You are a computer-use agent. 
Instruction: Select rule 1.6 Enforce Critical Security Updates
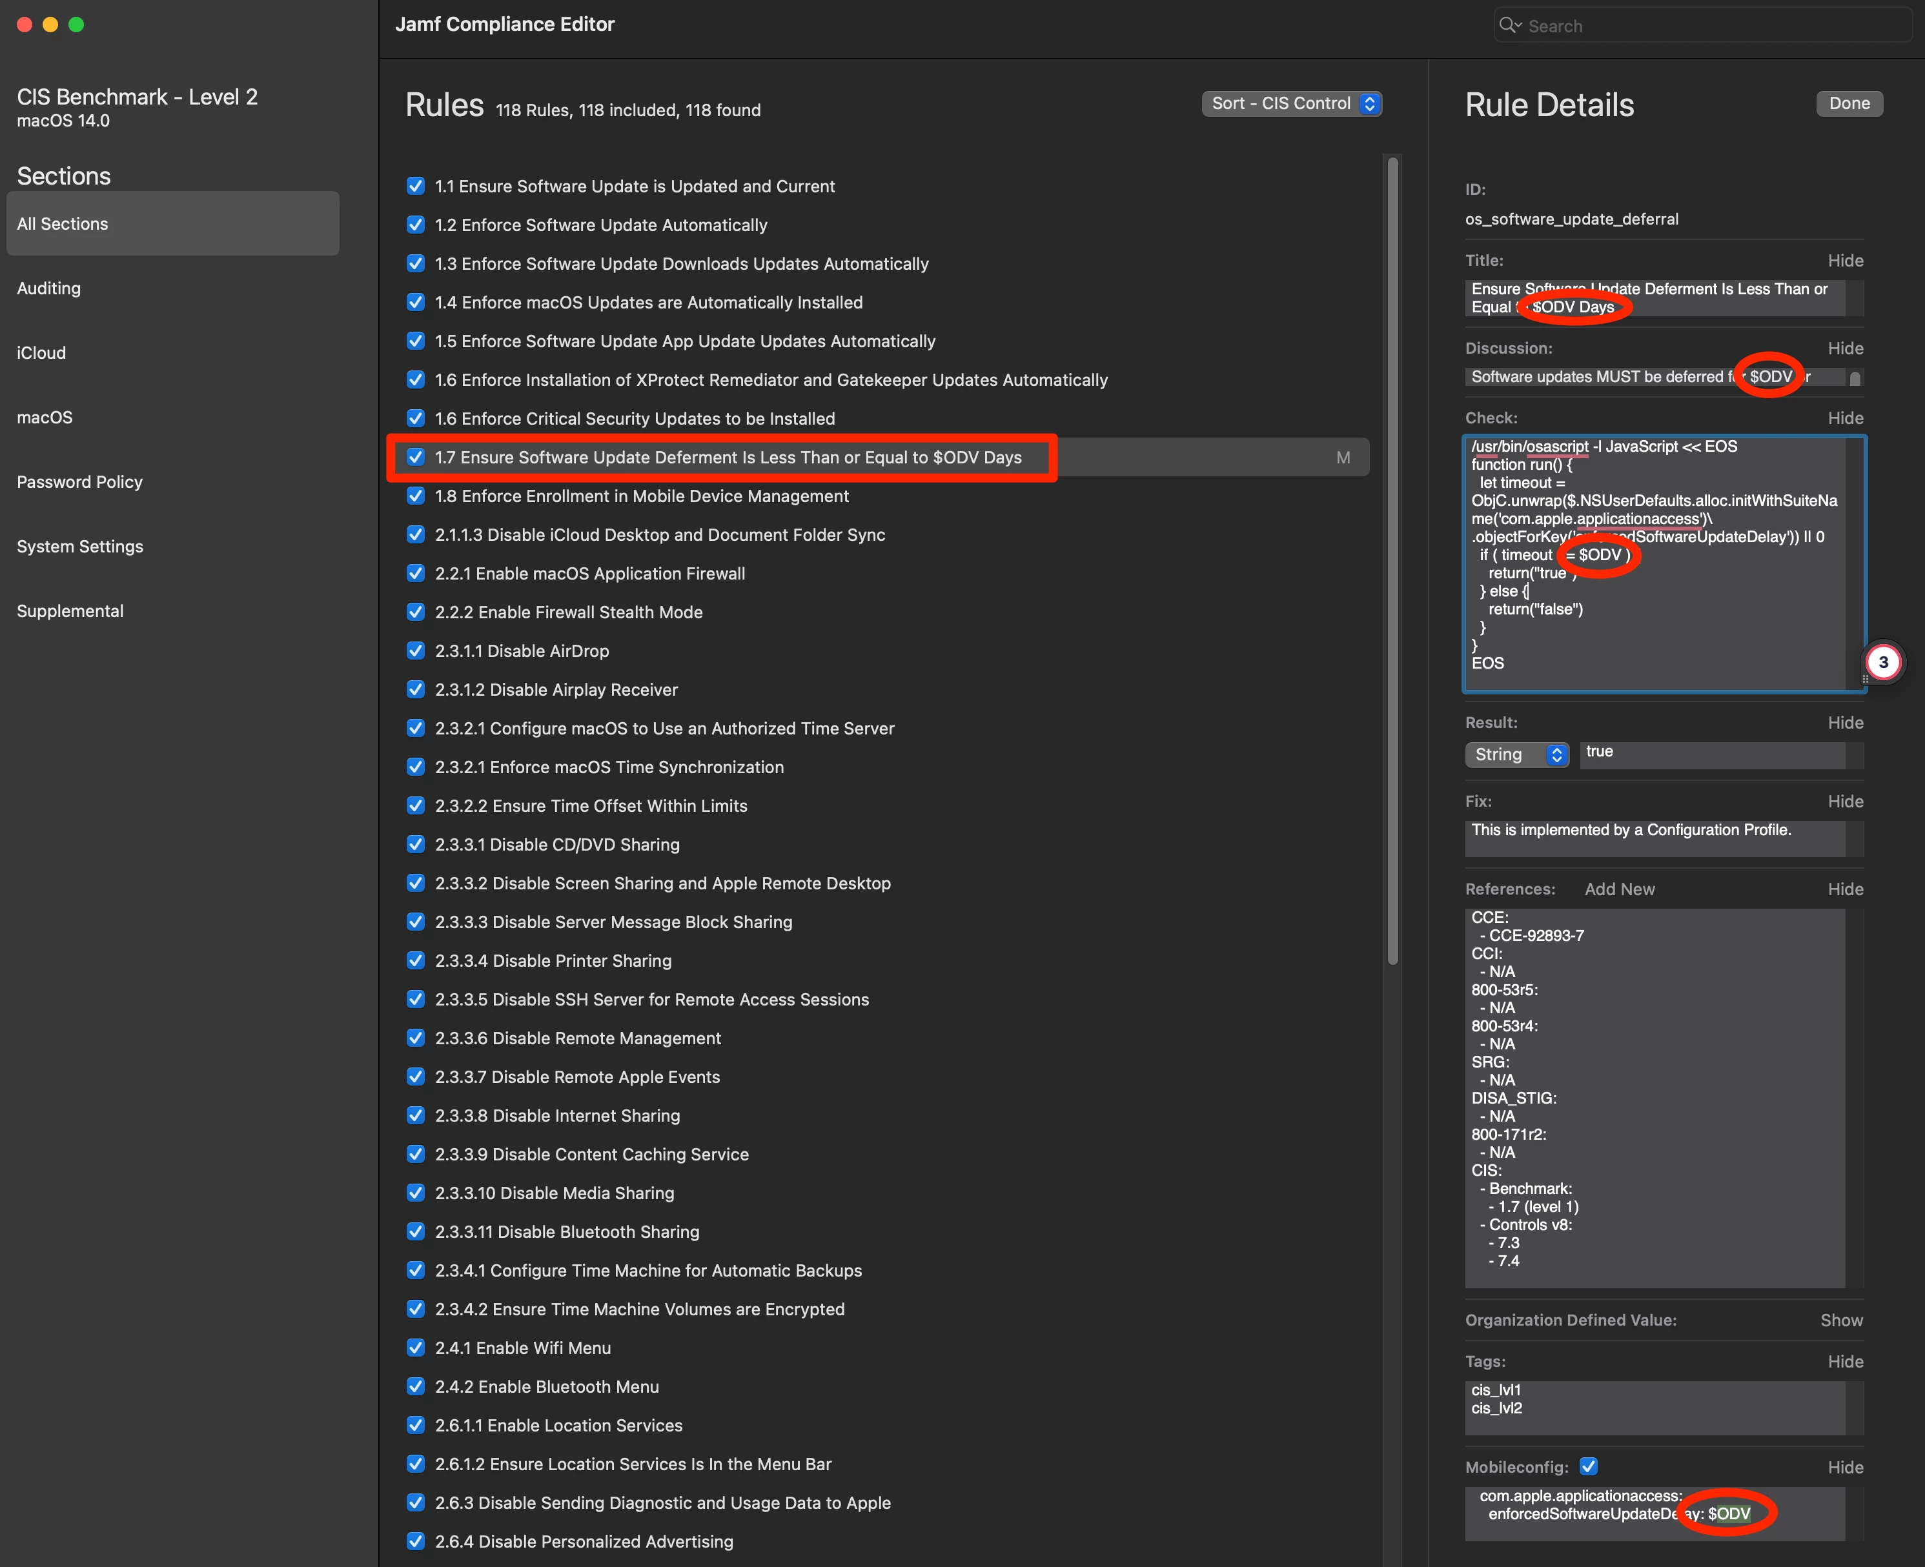click(635, 419)
